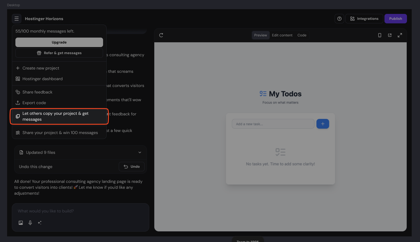420x242 pixels.
Task: Click the blue plus add task button
Action: 323,124
